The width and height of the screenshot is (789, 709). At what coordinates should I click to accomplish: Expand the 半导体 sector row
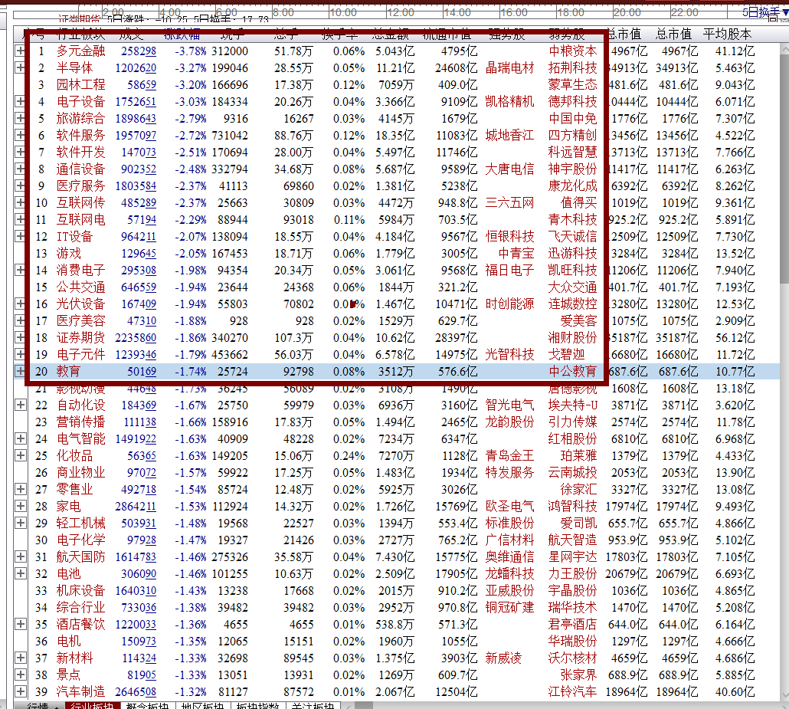coord(20,67)
